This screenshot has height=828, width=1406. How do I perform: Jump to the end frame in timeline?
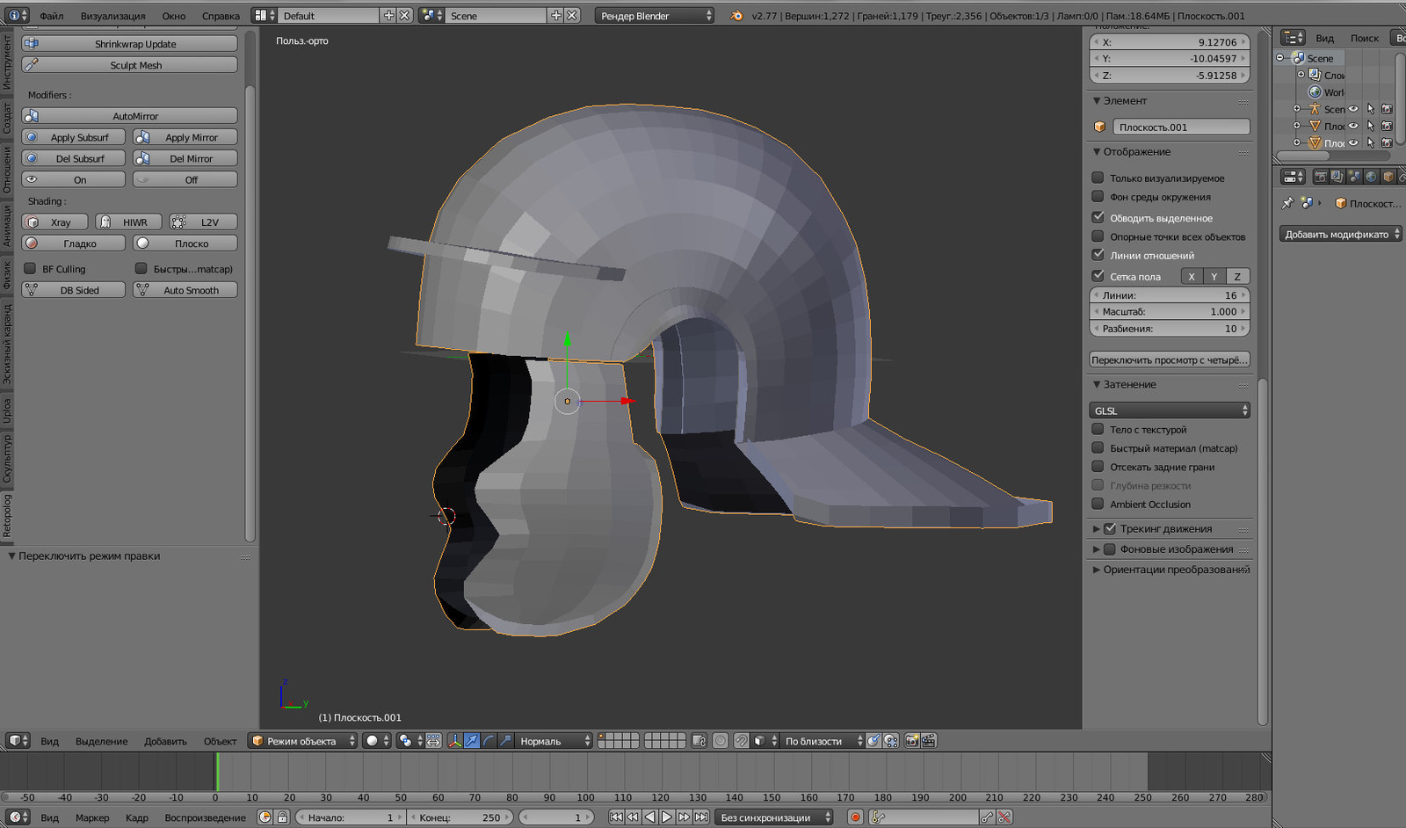coord(701,817)
